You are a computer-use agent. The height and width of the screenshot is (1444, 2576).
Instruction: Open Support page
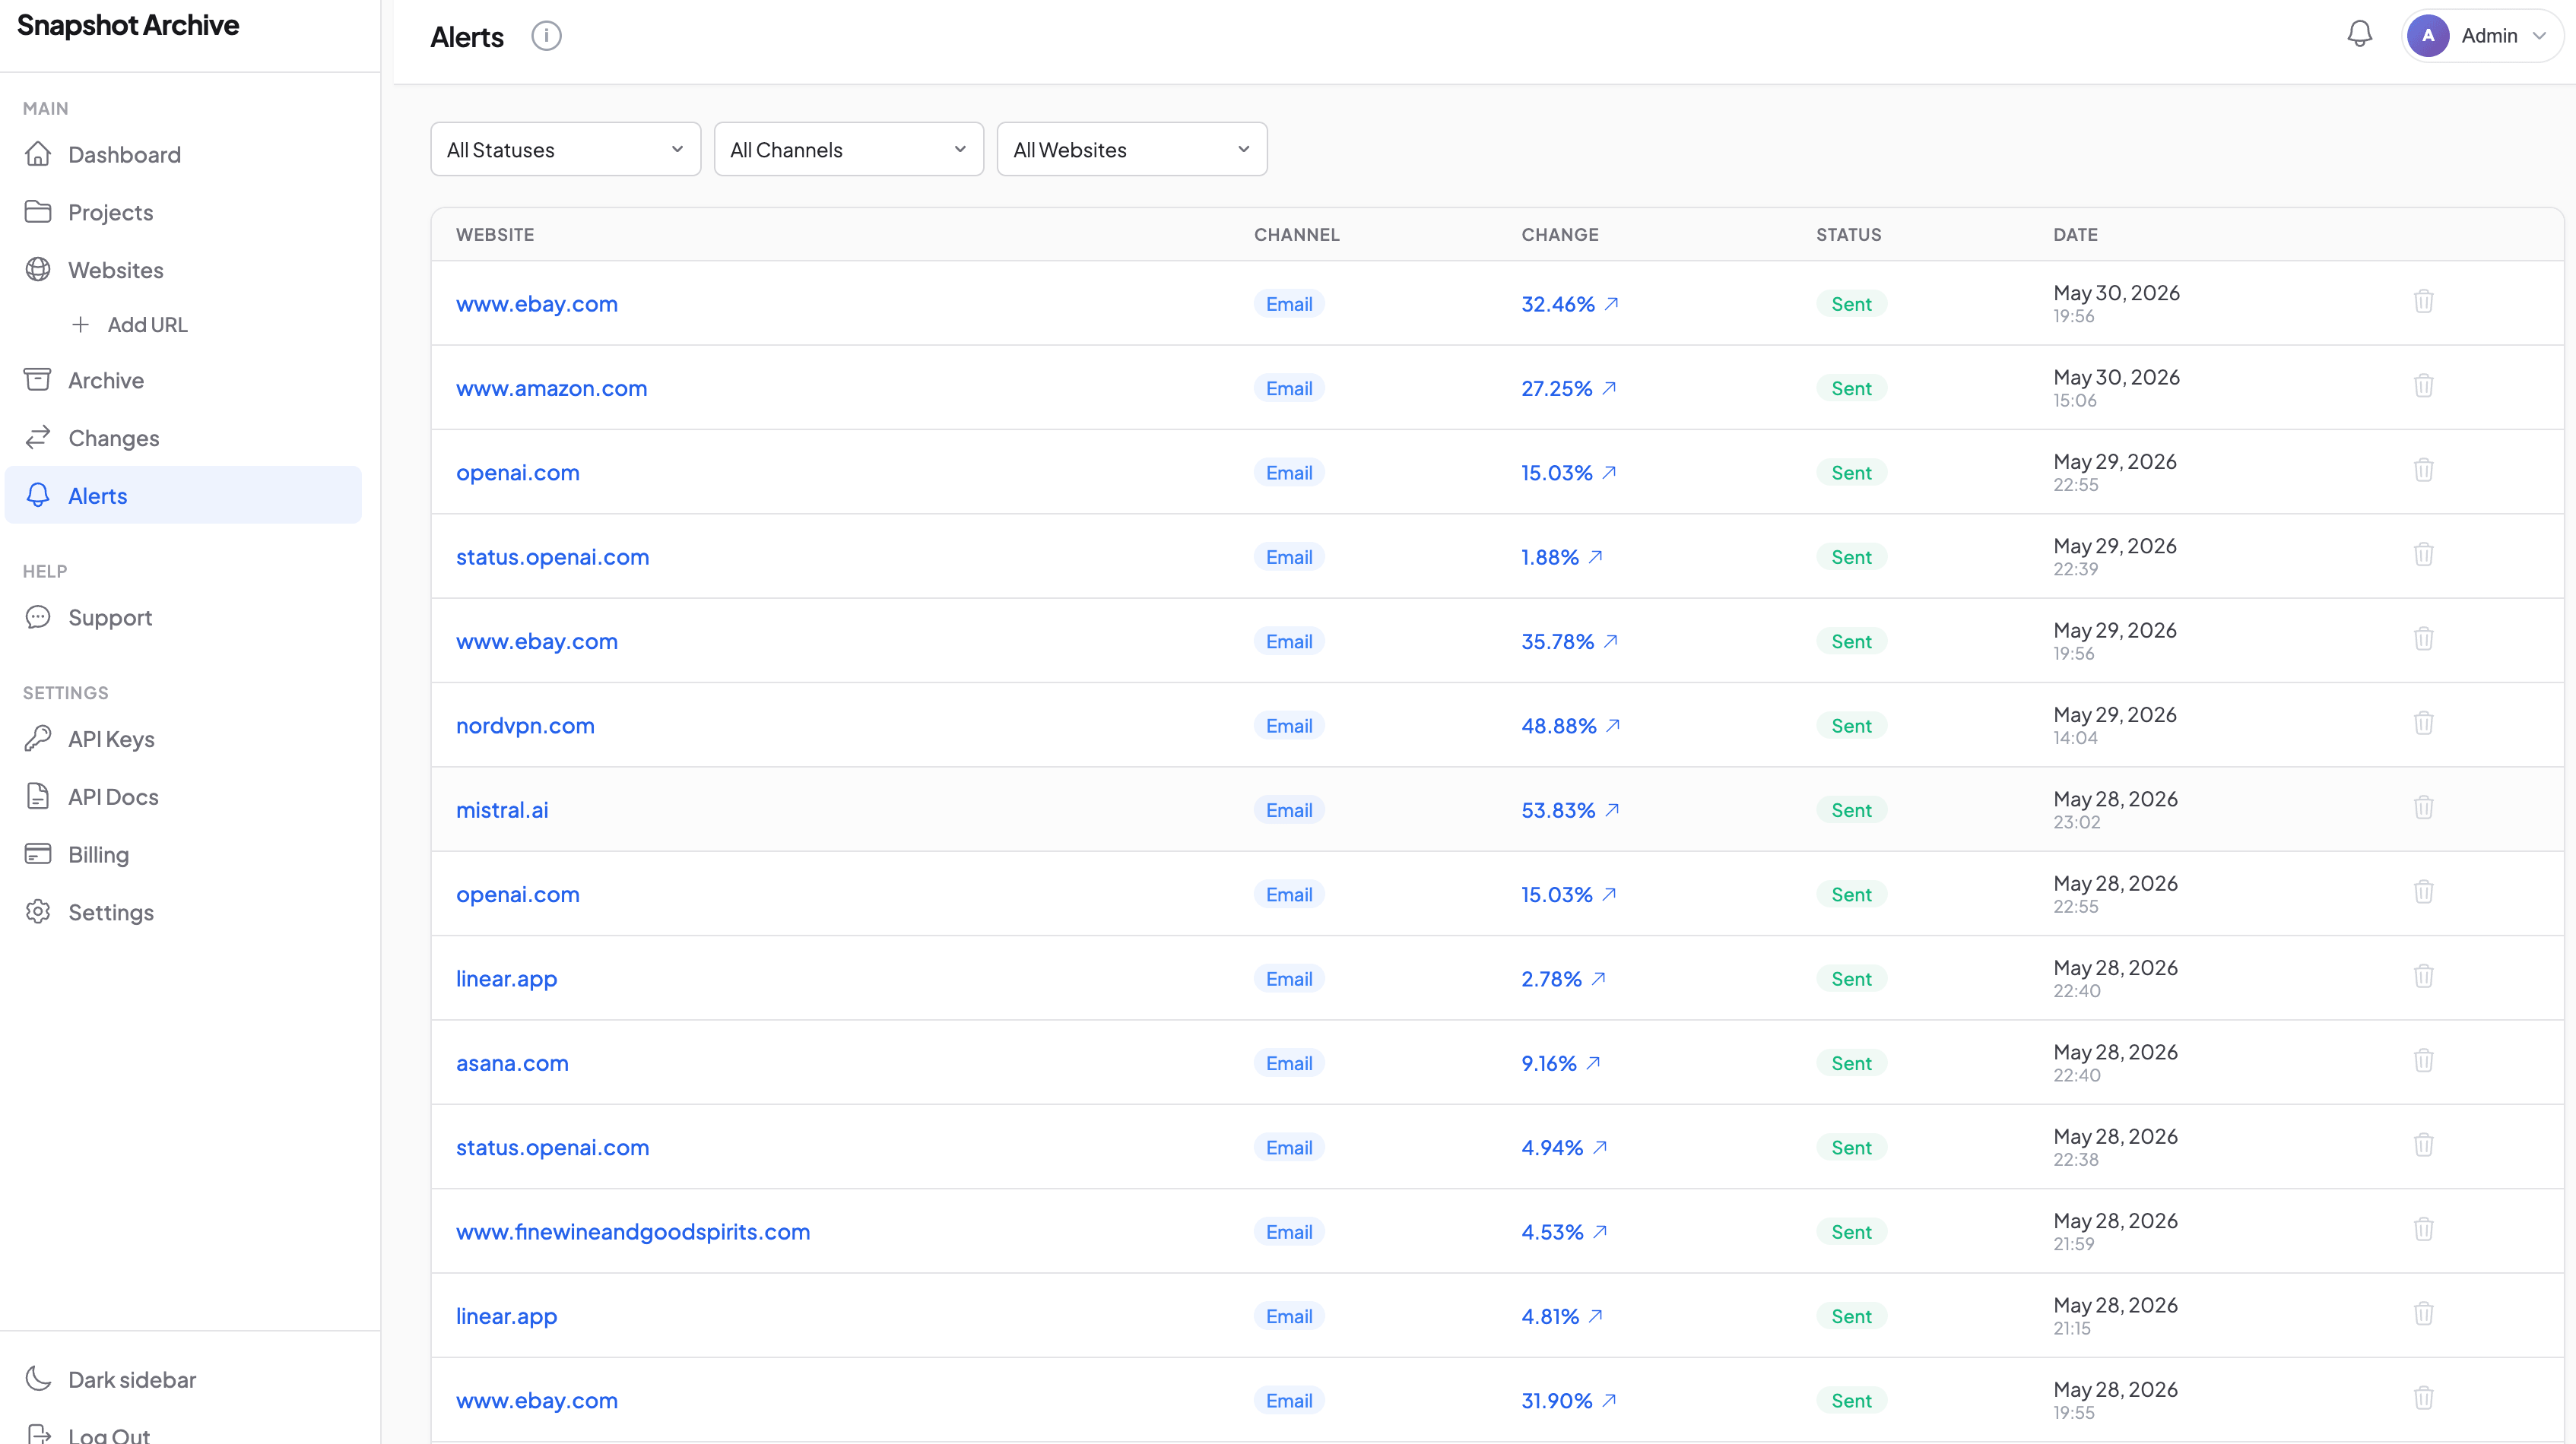coord(183,618)
